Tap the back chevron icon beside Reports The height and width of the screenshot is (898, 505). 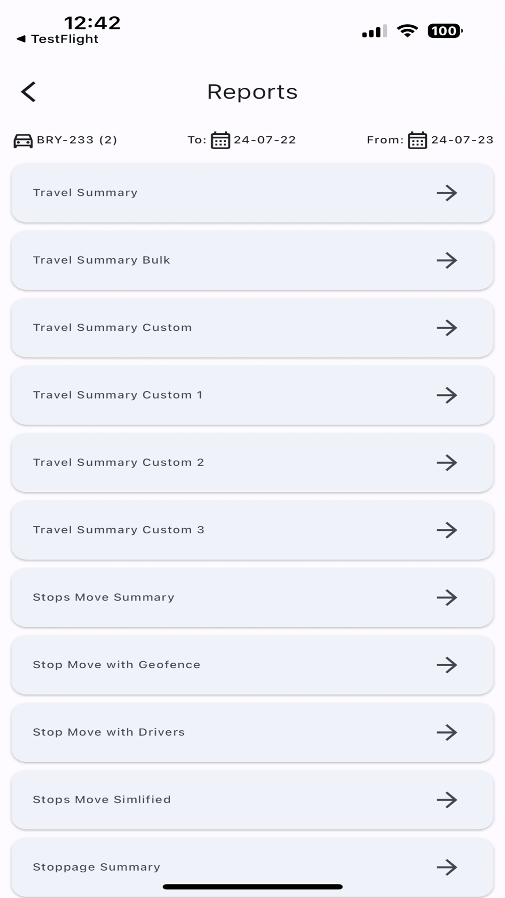pyautogui.click(x=29, y=92)
